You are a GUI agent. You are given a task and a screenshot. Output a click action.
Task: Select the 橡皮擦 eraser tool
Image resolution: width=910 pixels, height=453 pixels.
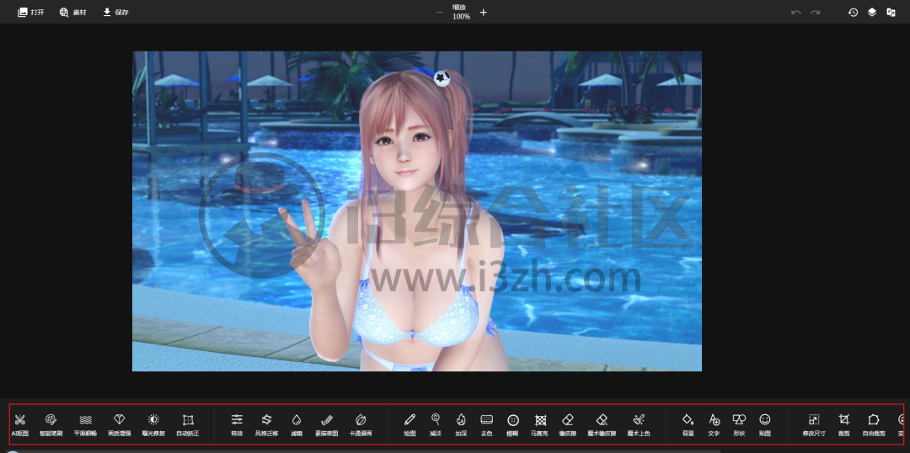568,424
